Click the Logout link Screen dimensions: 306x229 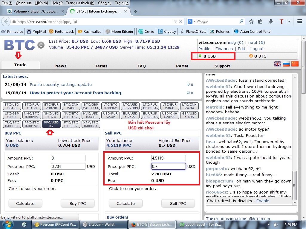(x=257, y=49)
